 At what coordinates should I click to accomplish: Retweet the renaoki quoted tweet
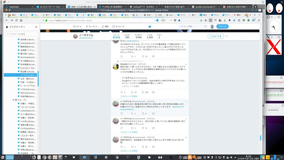(x=132, y=92)
